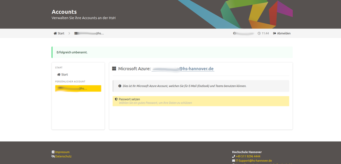Open the blurred account breadcrumb ending in @hs…
Image resolution: width=341 pixels, height=164 pixels.
[89, 34]
